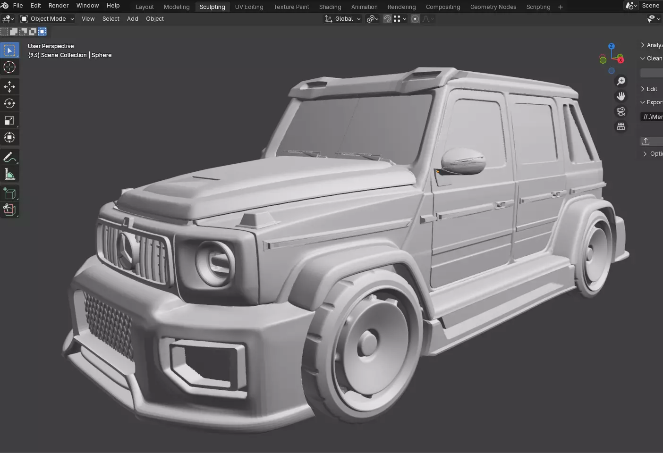This screenshot has width=663, height=453.
Task: Switch to the Rendering workspace
Action: point(402,7)
